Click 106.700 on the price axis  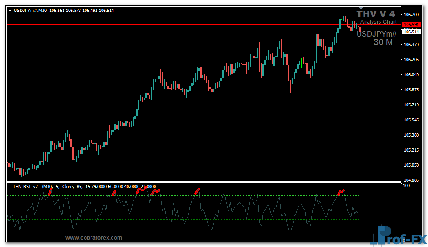(x=412, y=15)
